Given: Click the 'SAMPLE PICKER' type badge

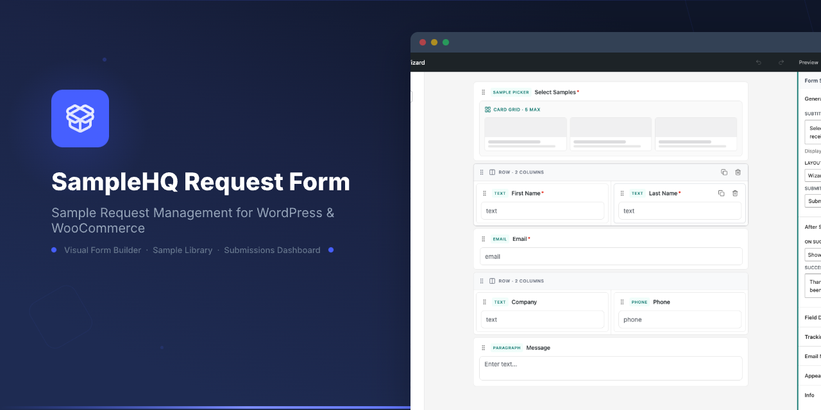Looking at the screenshot, I should tap(511, 92).
